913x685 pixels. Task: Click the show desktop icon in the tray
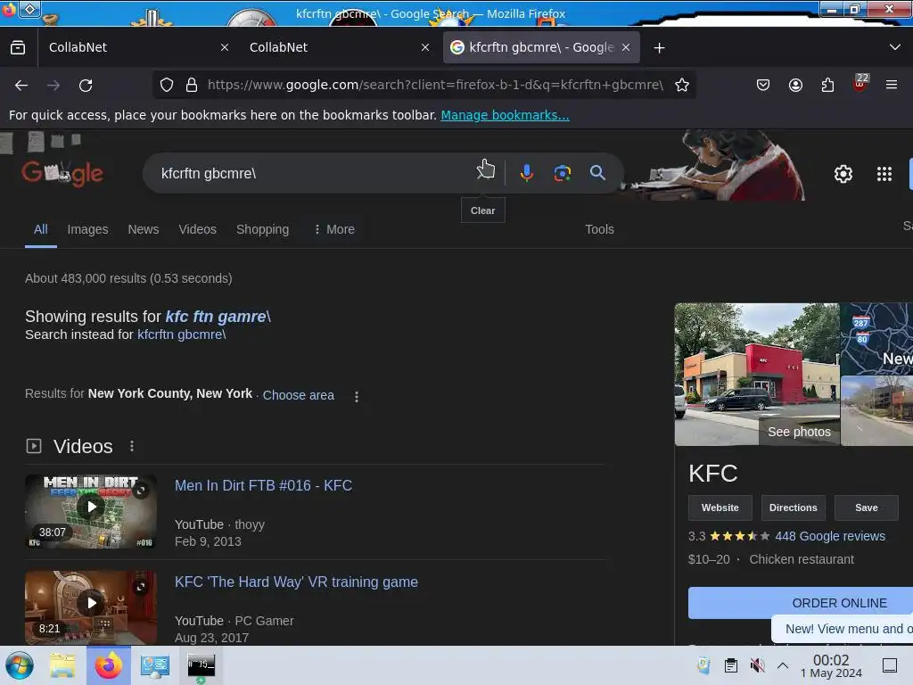890,665
